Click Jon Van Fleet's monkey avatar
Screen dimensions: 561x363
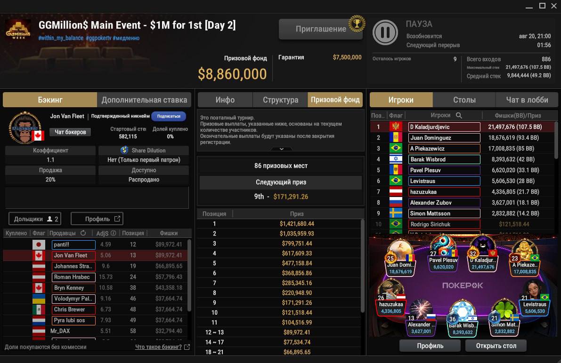click(x=24, y=127)
